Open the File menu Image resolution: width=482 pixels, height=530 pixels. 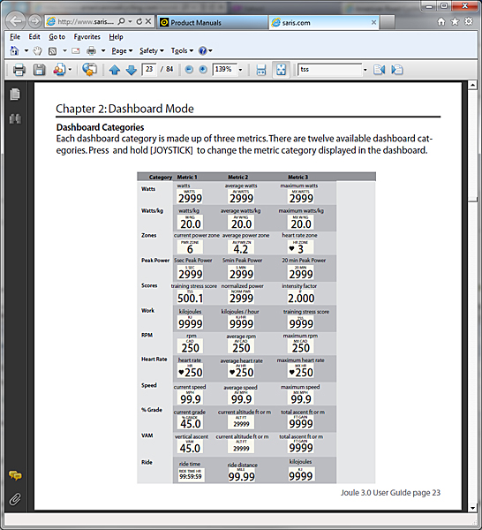(15, 37)
